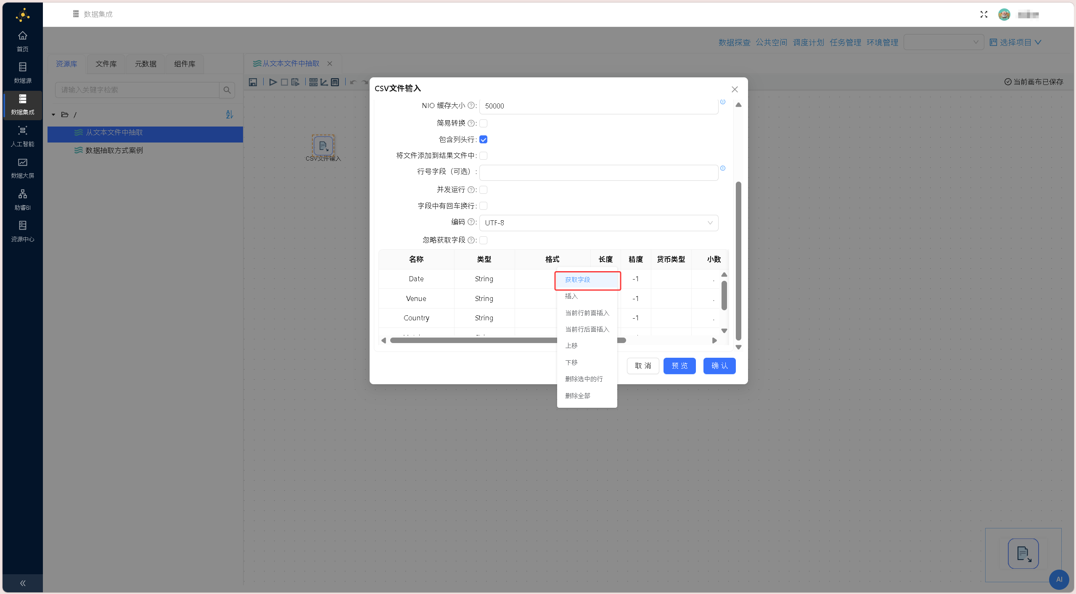This screenshot has height=594, width=1076.
Task: Open the 任务管理 link
Action: coord(845,42)
